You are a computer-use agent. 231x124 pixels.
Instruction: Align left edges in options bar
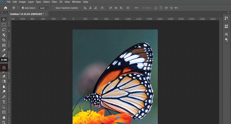pos(85,8)
